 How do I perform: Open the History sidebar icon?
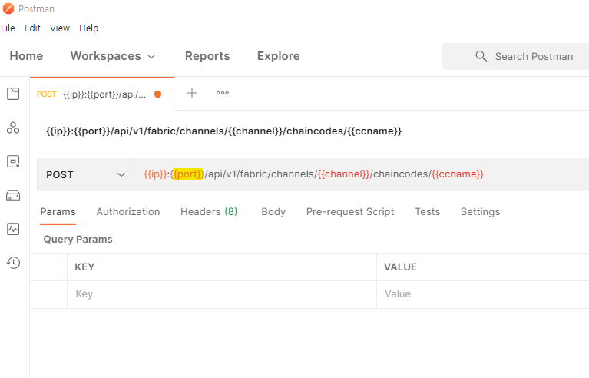click(x=13, y=263)
